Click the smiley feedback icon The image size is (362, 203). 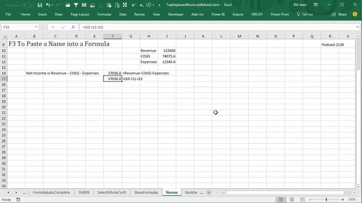coord(355,14)
